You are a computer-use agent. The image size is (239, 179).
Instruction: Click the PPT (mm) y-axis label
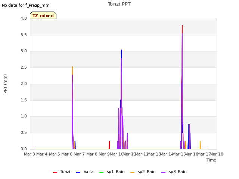5,84
